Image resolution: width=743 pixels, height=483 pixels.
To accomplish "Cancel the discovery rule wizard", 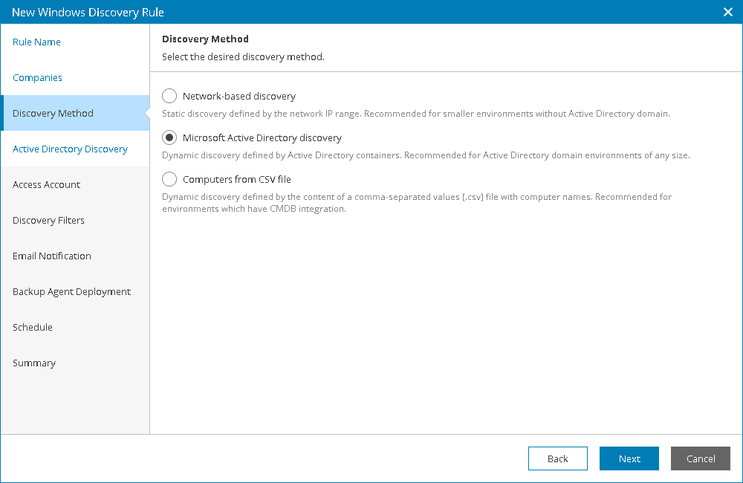I will (700, 458).
